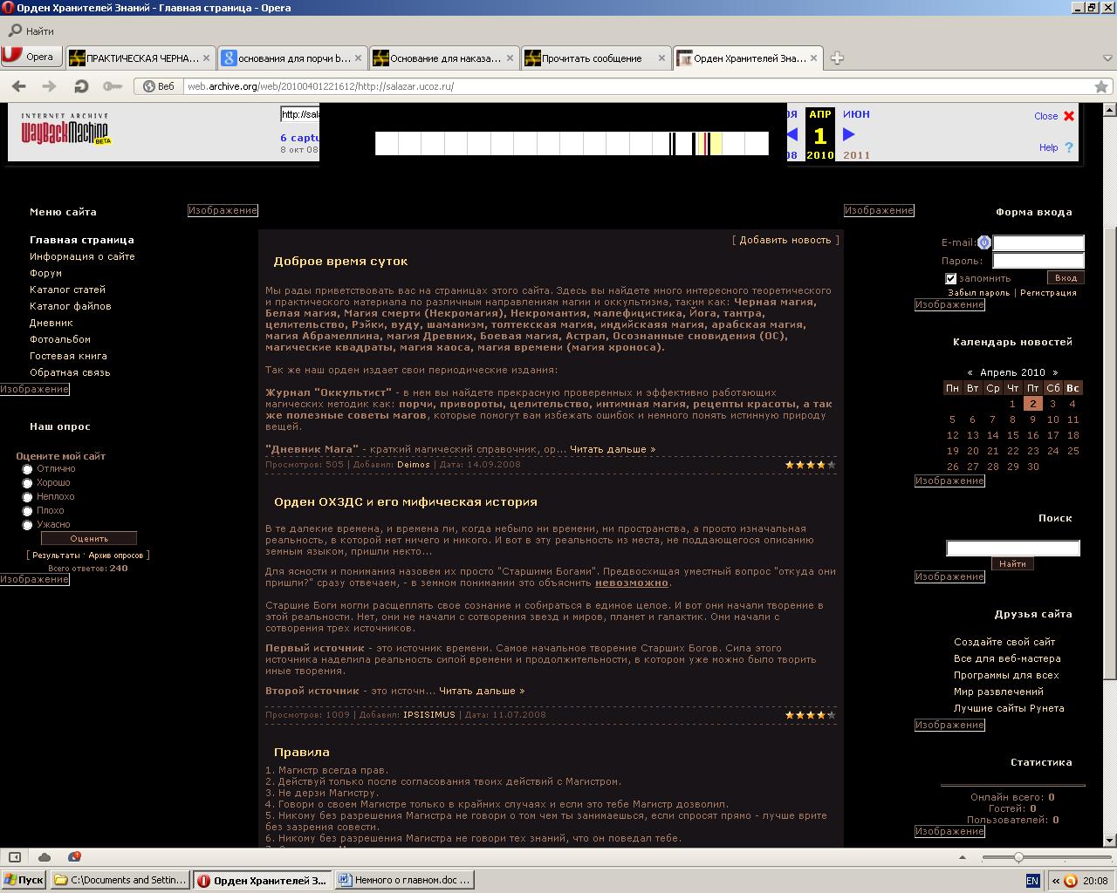This screenshot has width=1117, height=893.
Task: Rate 'Доброе время суток' using star rating
Action: tap(811, 465)
